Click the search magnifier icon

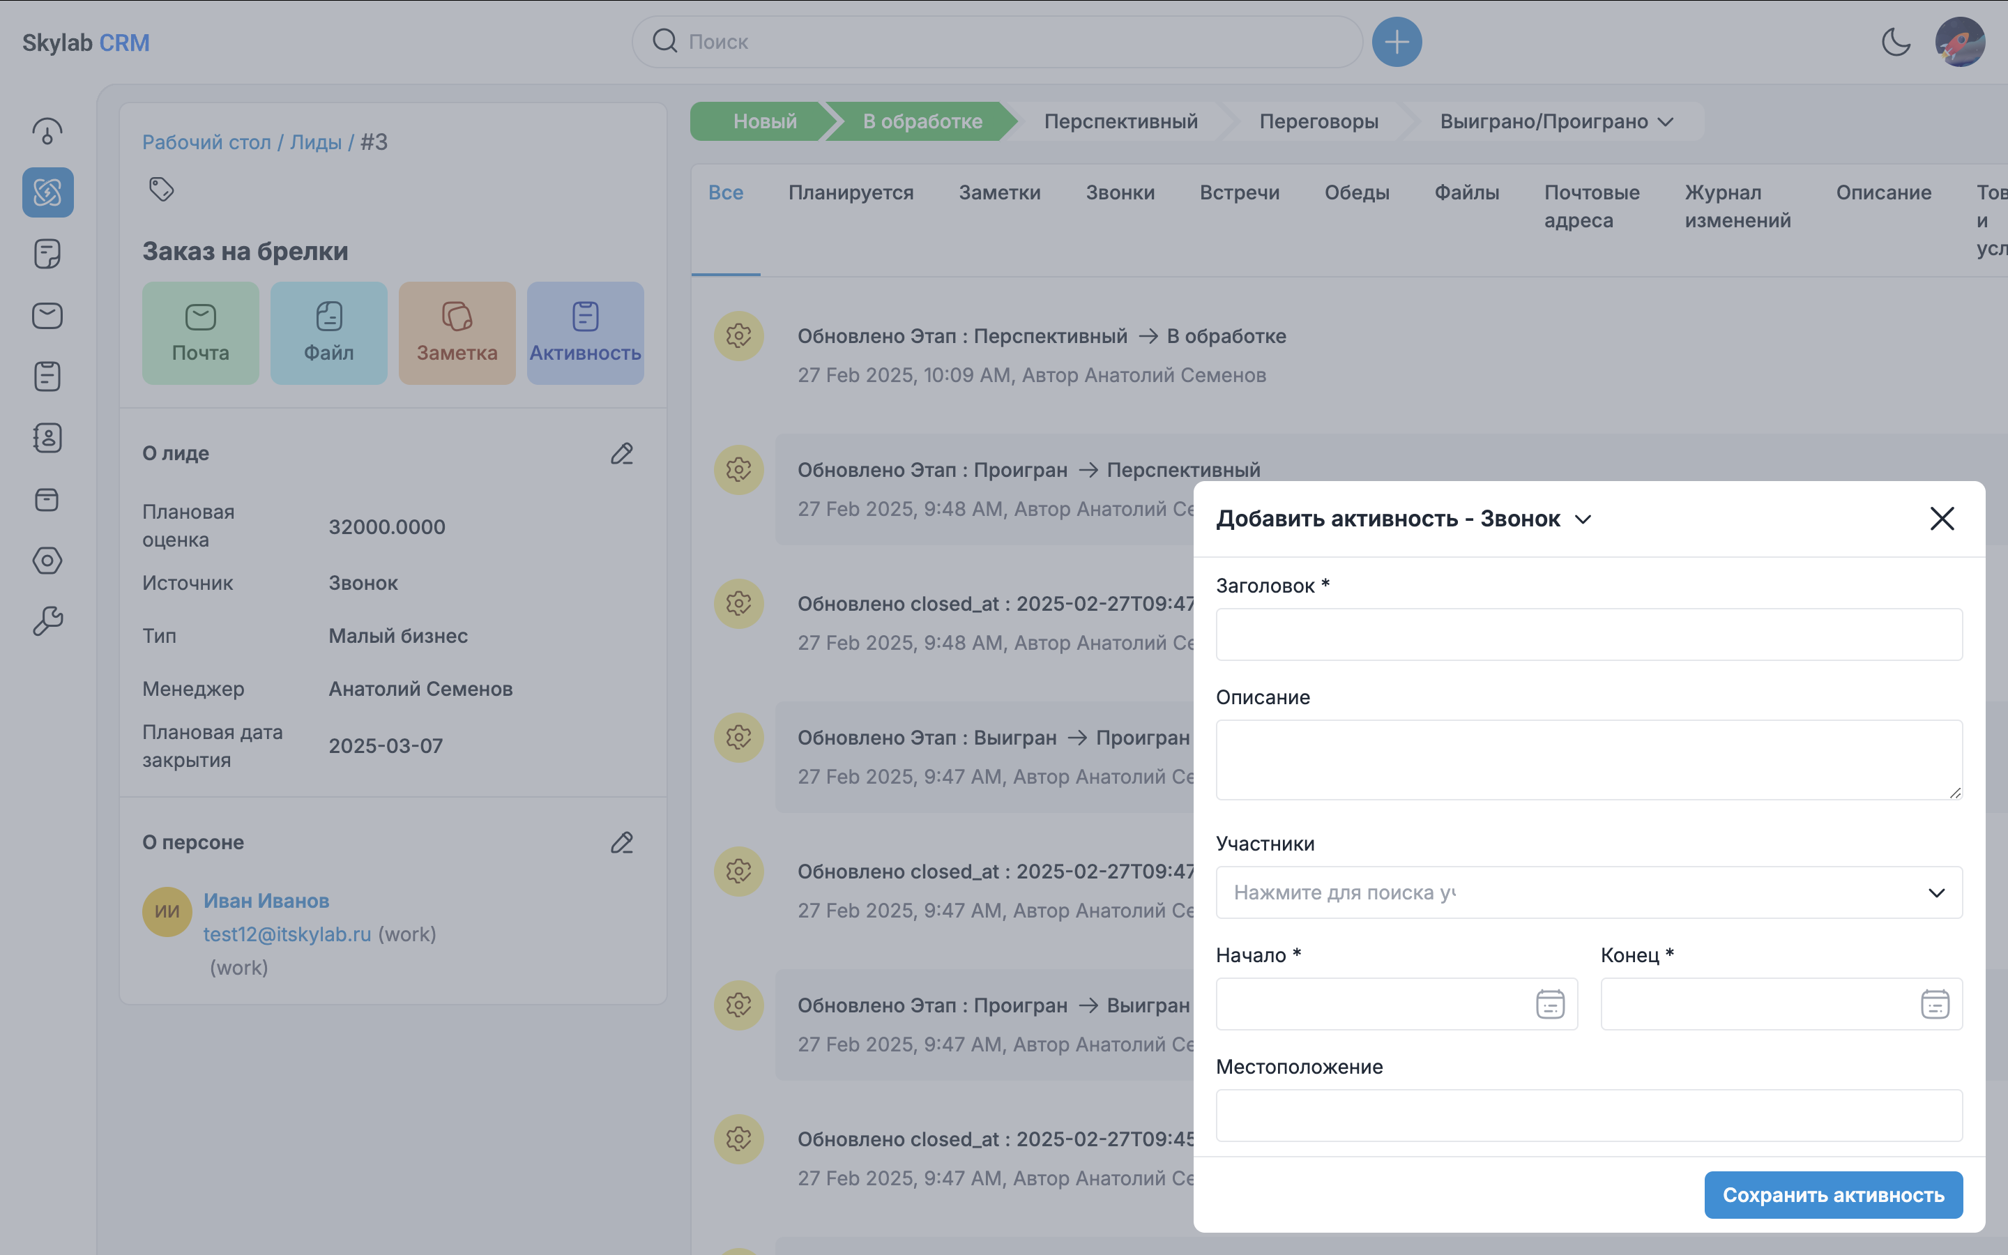click(664, 40)
